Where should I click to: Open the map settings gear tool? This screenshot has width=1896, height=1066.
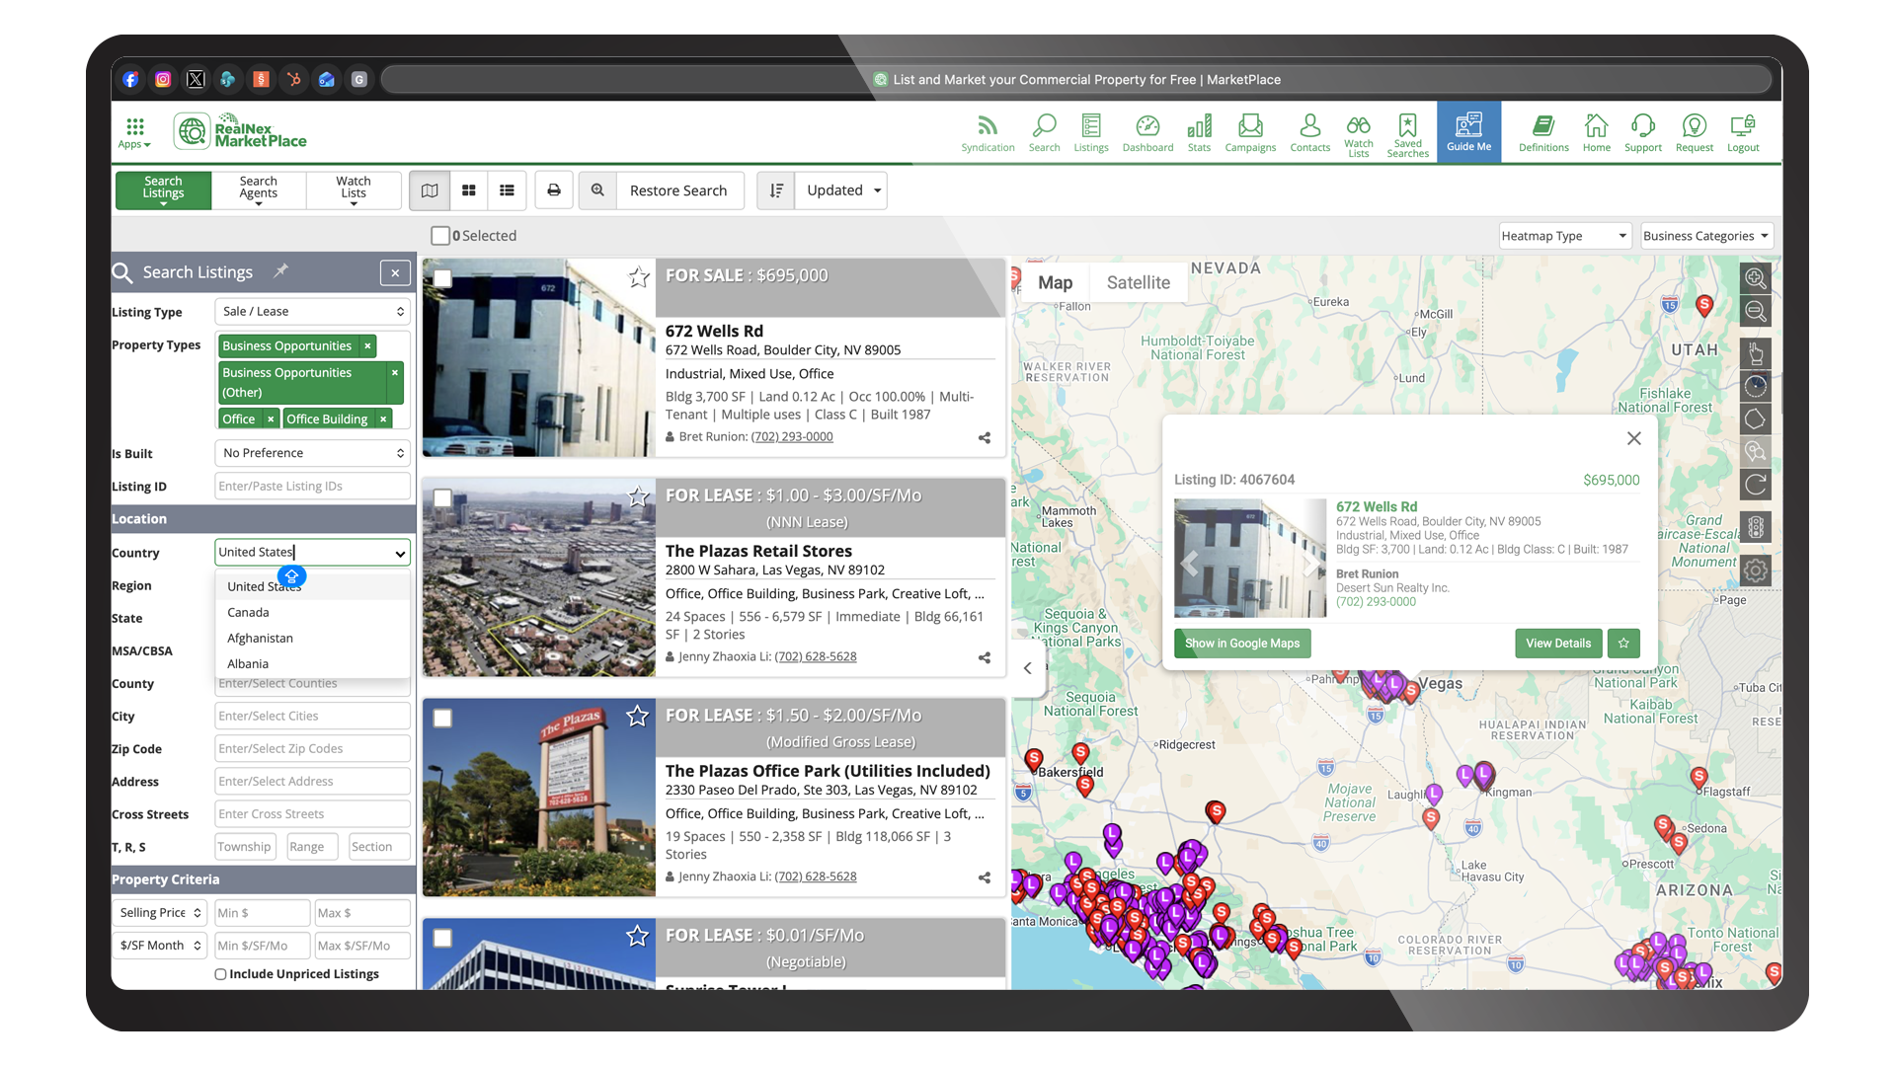(1755, 571)
